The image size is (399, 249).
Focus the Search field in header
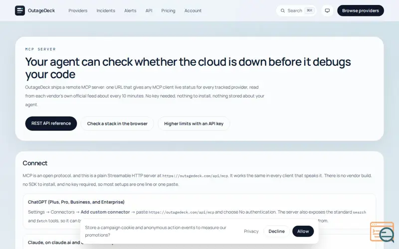pyautogui.click(x=296, y=10)
